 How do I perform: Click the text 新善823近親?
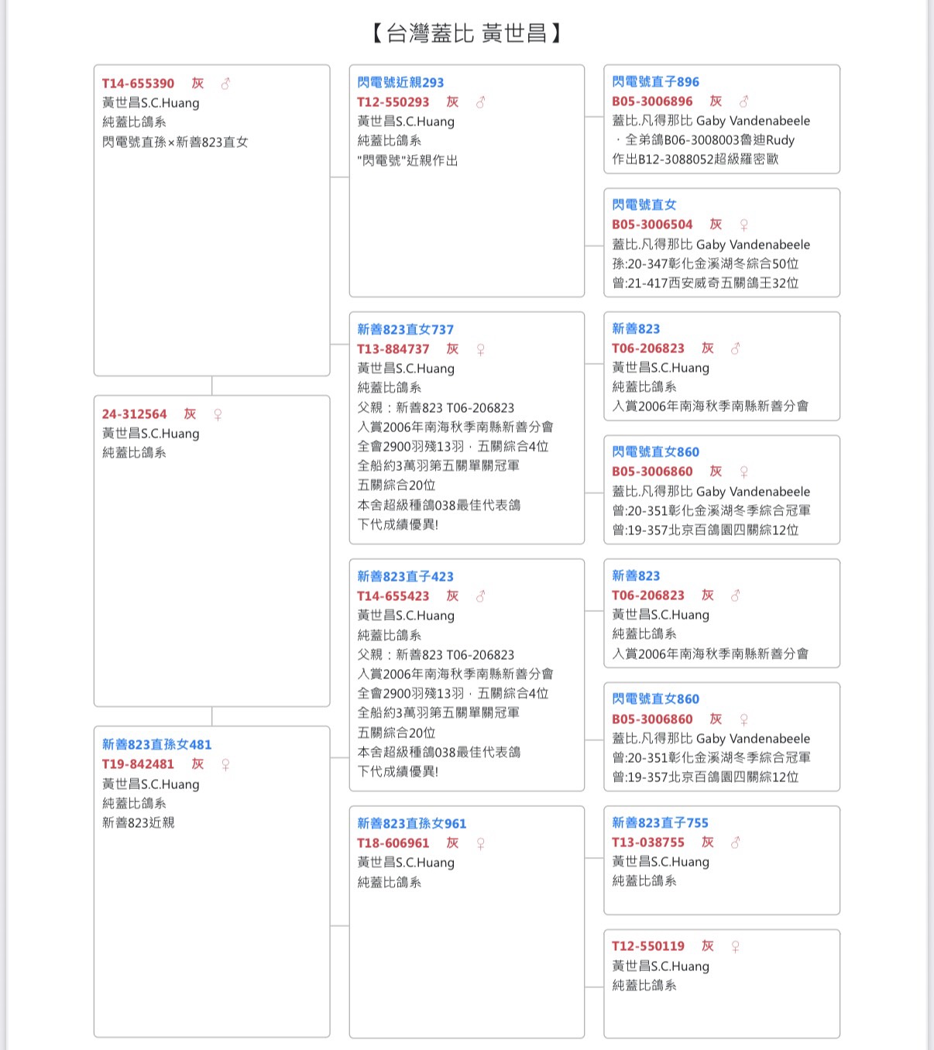139,823
